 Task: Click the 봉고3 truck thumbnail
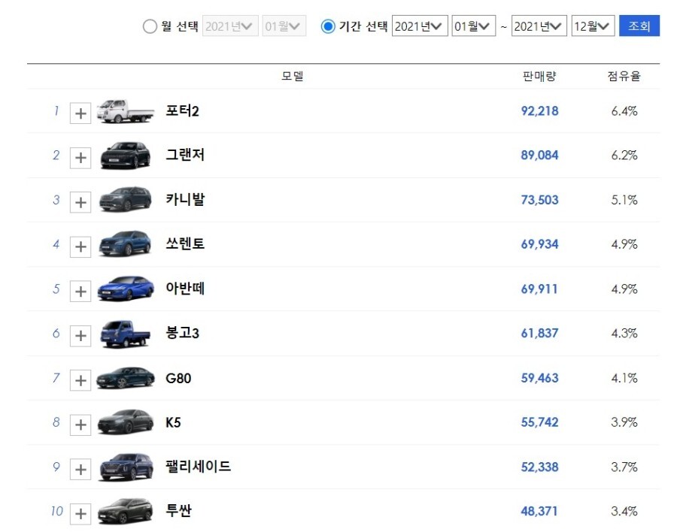click(x=125, y=334)
